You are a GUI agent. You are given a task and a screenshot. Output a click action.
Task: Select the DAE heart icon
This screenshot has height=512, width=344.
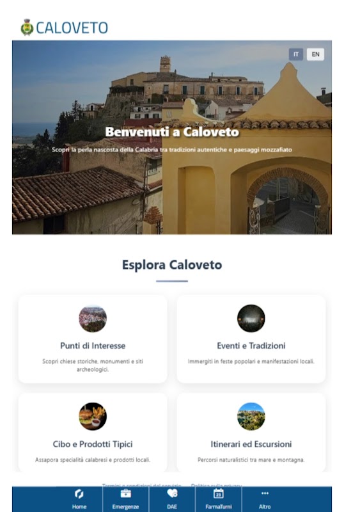coord(172,493)
